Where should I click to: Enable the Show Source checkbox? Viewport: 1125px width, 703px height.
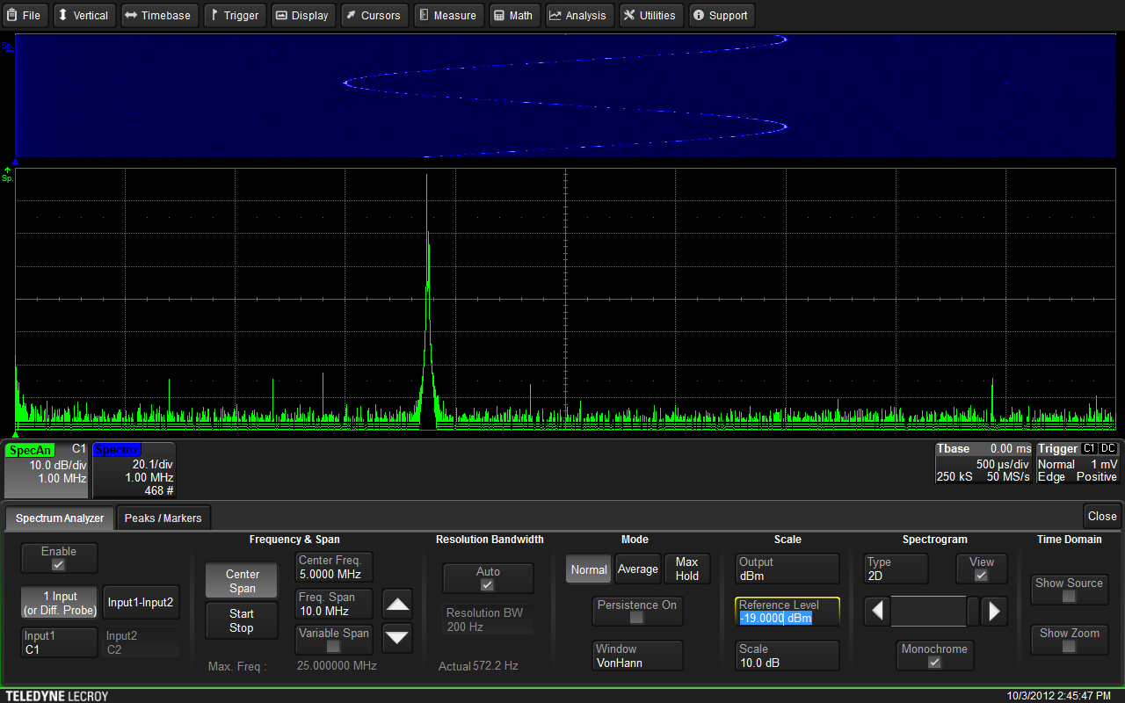coord(1068,596)
